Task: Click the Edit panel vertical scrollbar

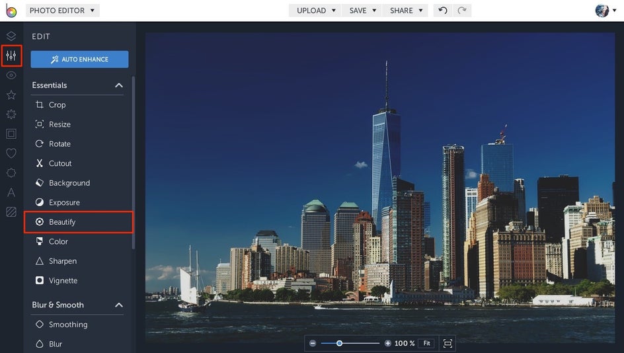Action: (133, 163)
